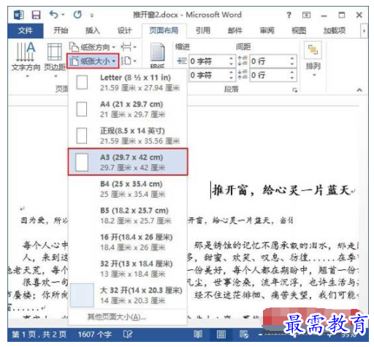Image resolution: width=374 pixels, height=347 pixels.
Task: Switch to the 插入 tab
Action: coord(93,31)
